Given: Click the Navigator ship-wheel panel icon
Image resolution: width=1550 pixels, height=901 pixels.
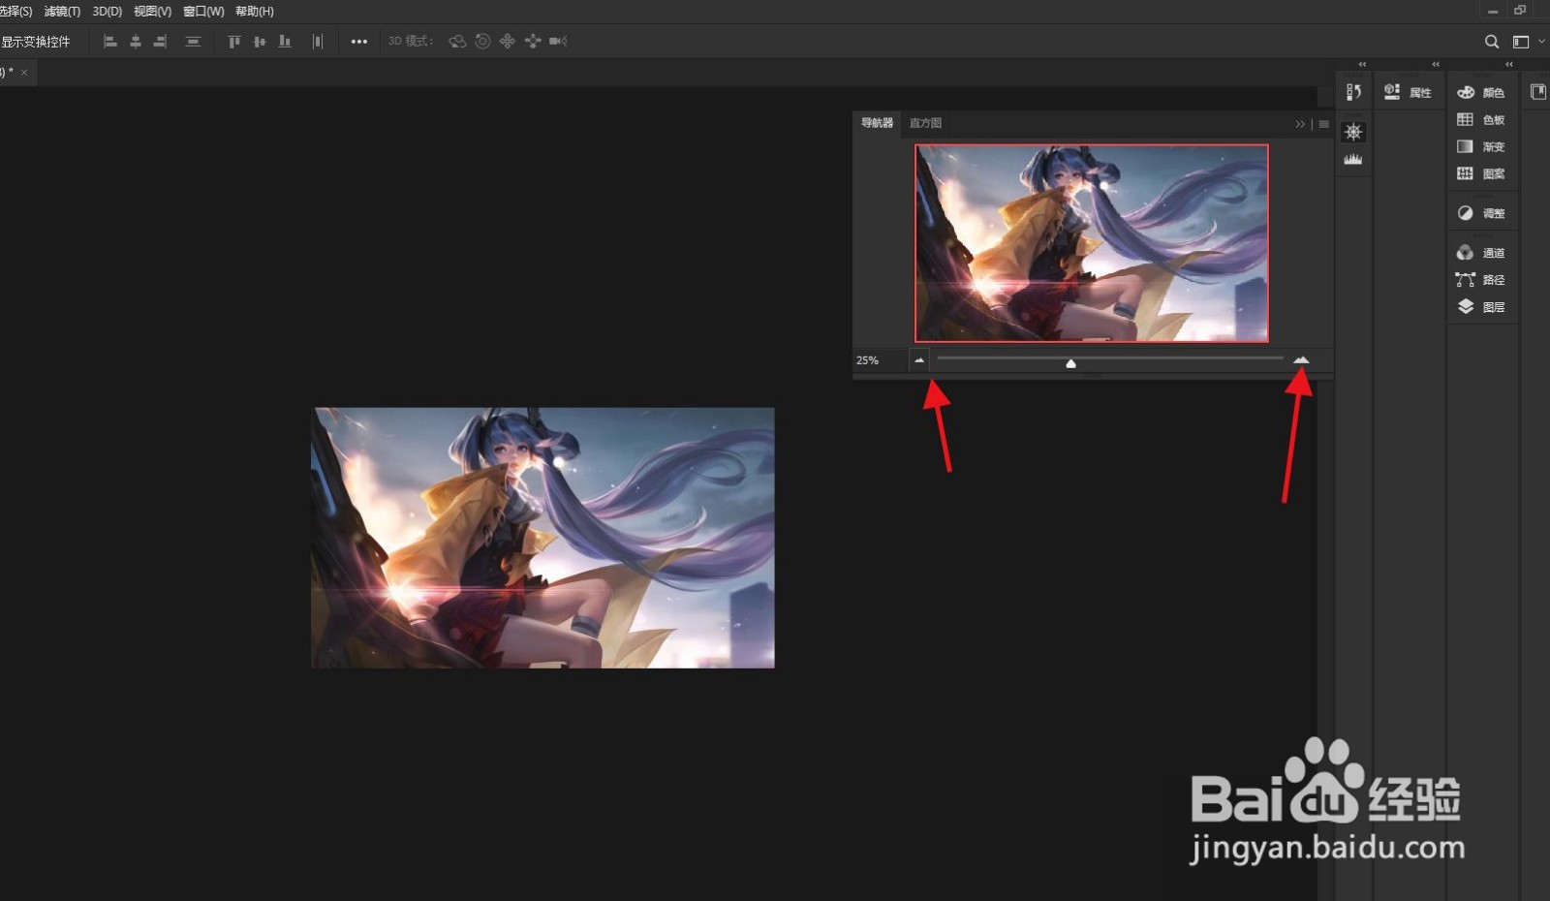Looking at the screenshot, I should (1353, 132).
